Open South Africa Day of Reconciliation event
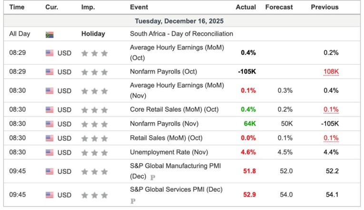The width and height of the screenshot is (364, 210). [181, 34]
